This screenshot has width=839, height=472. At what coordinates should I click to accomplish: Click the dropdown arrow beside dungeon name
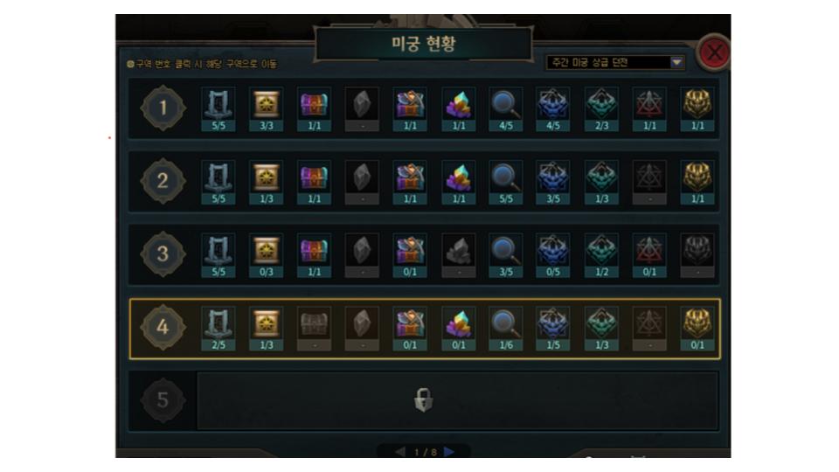pos(676,63)
